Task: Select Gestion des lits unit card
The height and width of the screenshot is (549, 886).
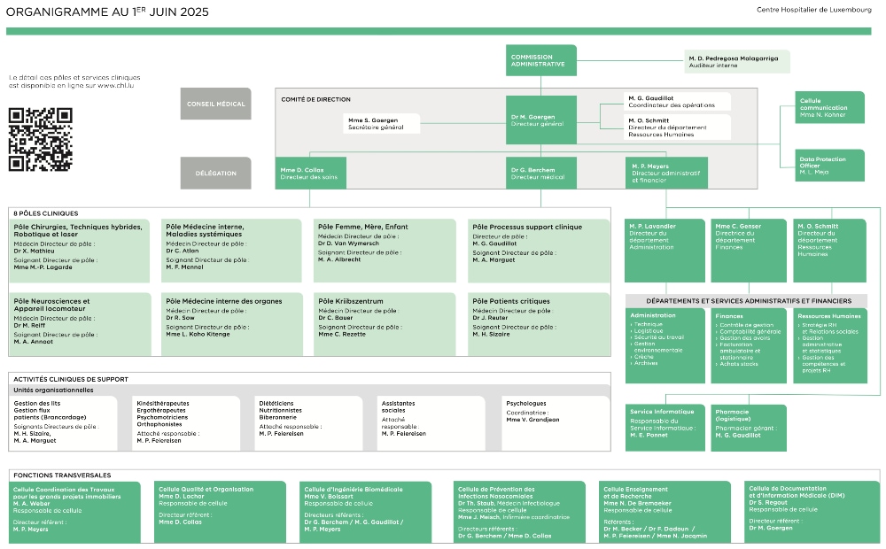Action: coord(63,422)
